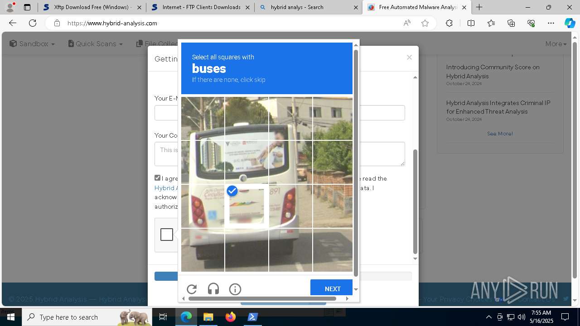Open 'Introducing Community Score on Hybrid Analysis' article
This screenshot has width=580, height=326.
click(493, 72)
